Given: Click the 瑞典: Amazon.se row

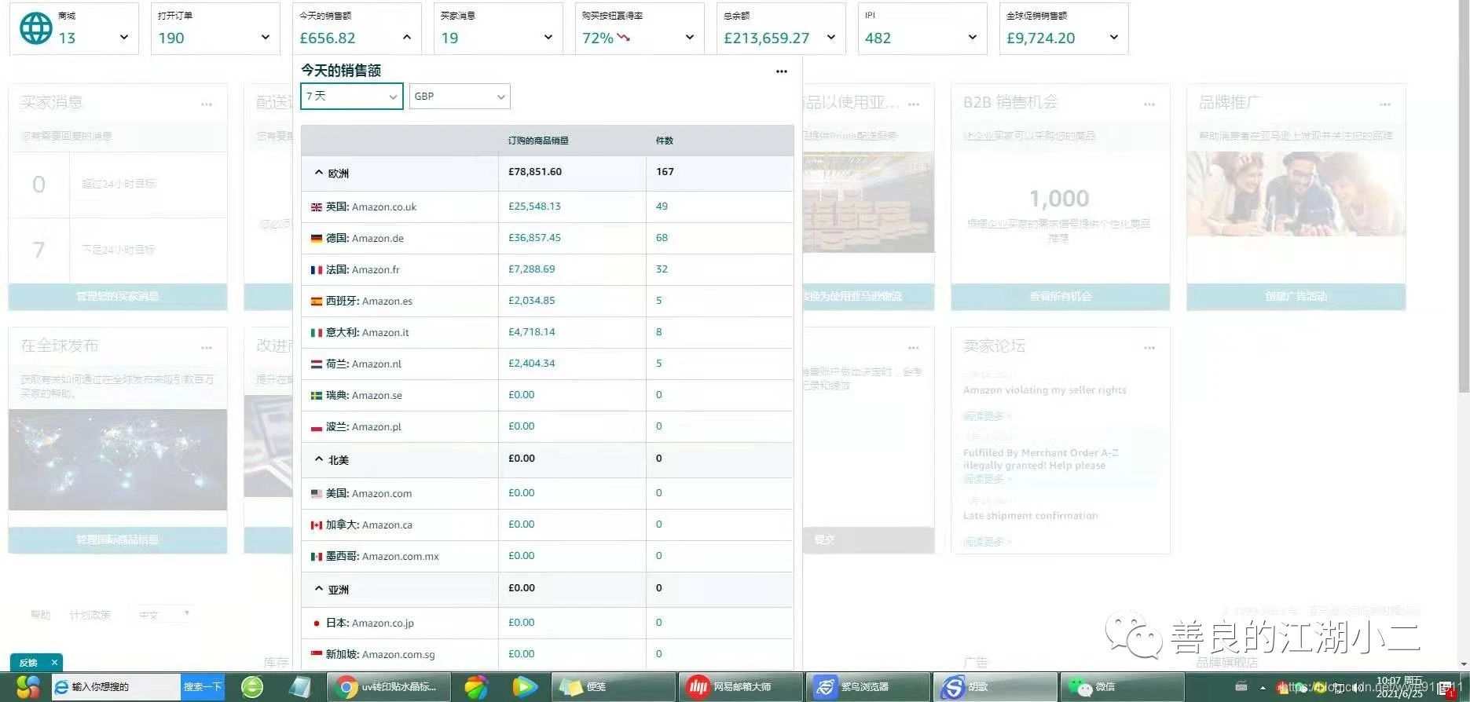Looking at the screenshot, I should point(547,395).
